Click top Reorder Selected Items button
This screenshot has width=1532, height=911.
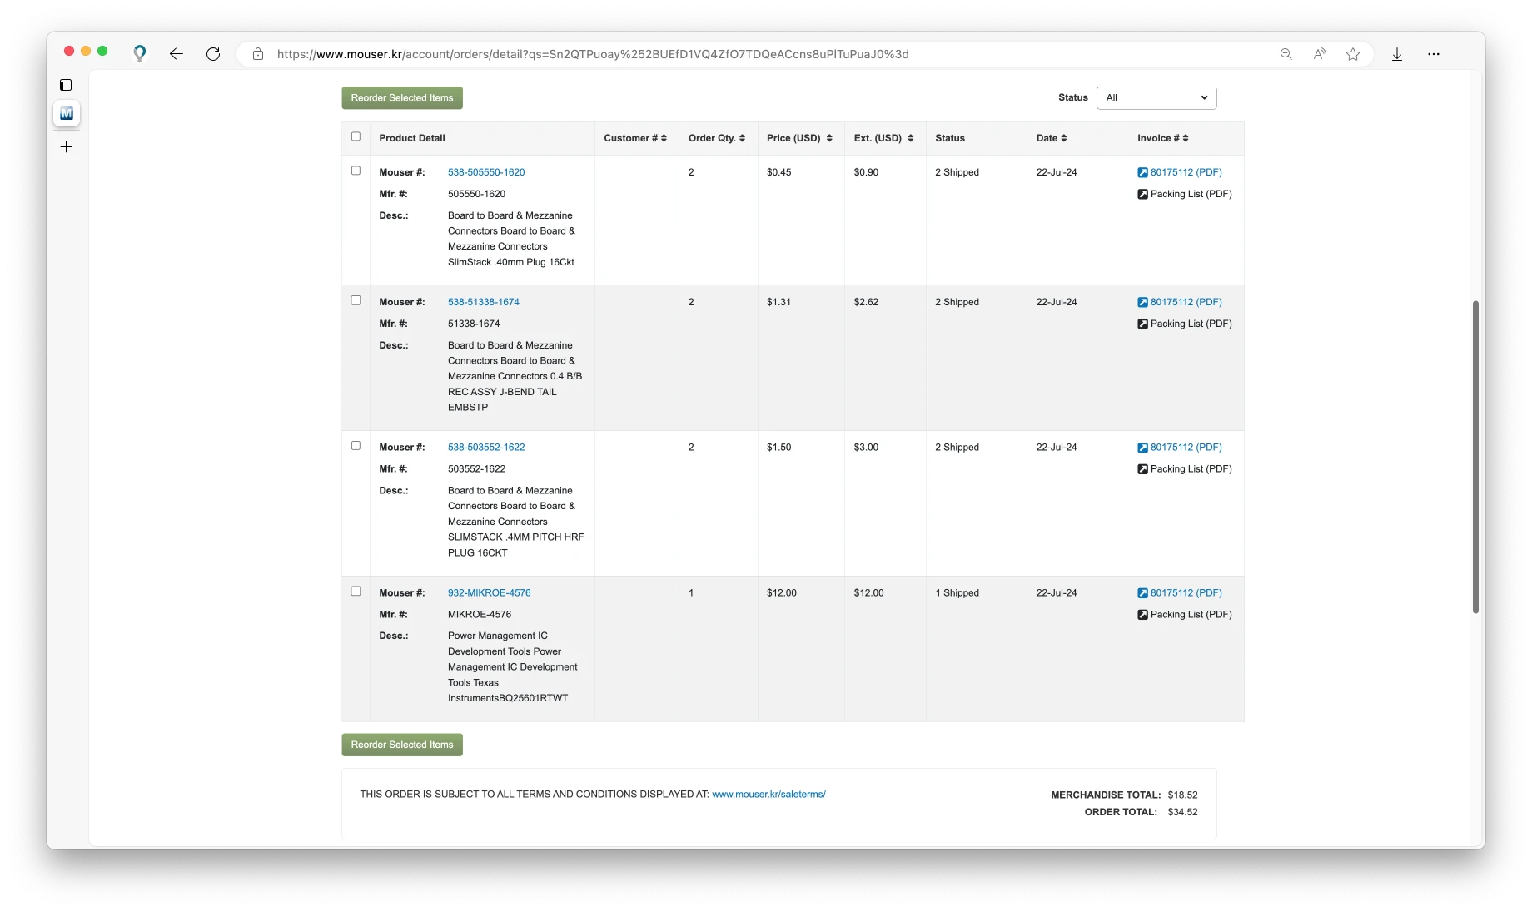tap(402, 98)
